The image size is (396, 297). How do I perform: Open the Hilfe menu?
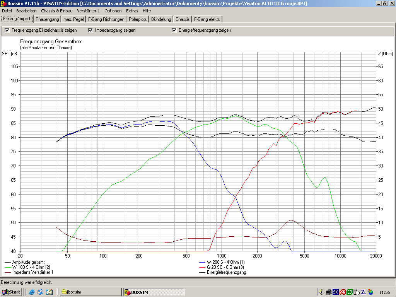click(x=147, y=11)
